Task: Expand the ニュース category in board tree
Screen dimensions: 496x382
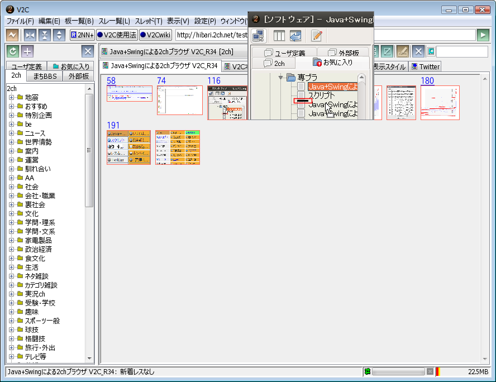Action: point(11,133)
